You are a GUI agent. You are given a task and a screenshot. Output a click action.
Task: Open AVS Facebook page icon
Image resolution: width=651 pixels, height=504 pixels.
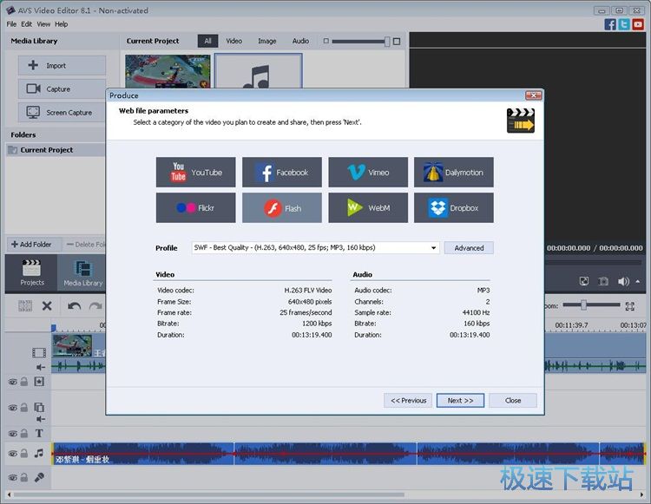[x=610, y=24]
